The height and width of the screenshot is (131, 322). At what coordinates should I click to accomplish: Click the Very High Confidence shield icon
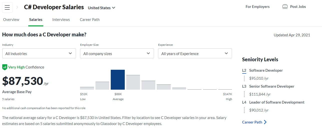point(4,67)
